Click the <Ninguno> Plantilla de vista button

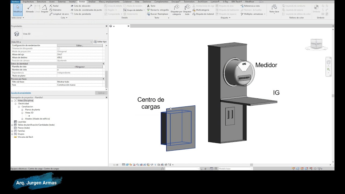[80, 67]
